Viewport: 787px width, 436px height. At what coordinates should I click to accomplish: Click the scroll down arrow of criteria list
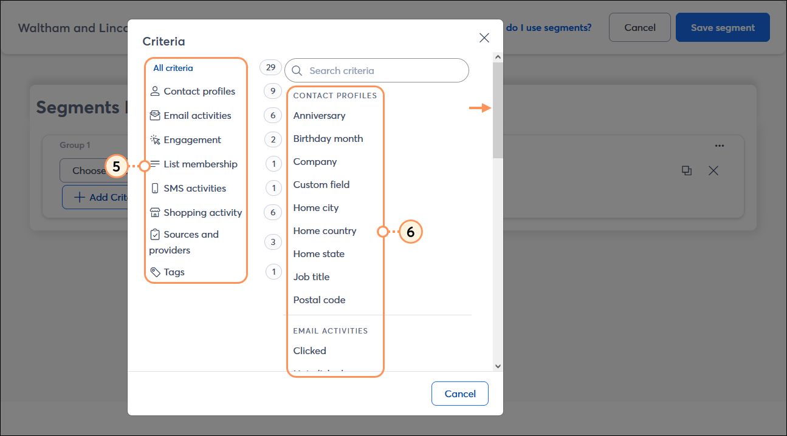coord(498,366)
